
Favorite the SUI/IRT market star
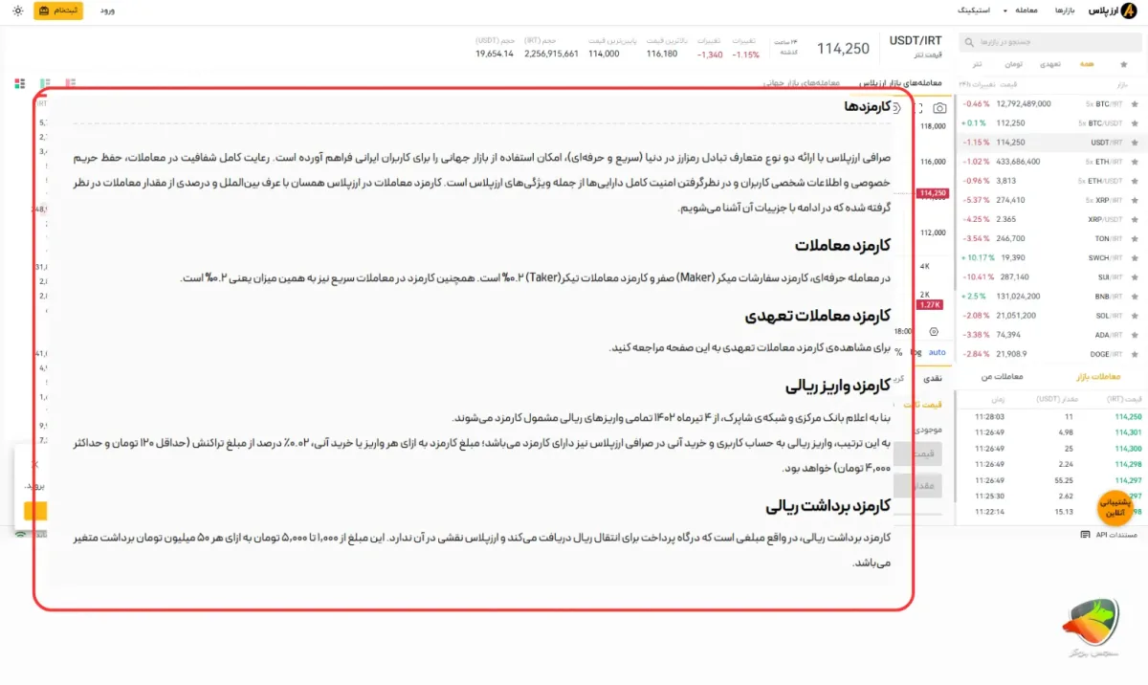click(x=1136, y=277)
